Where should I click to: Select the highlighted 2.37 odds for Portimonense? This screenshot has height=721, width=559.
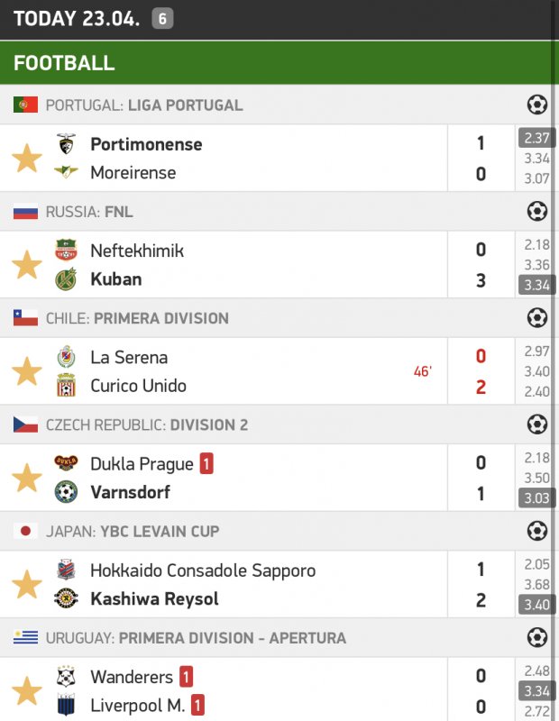[x=536, y=138]
